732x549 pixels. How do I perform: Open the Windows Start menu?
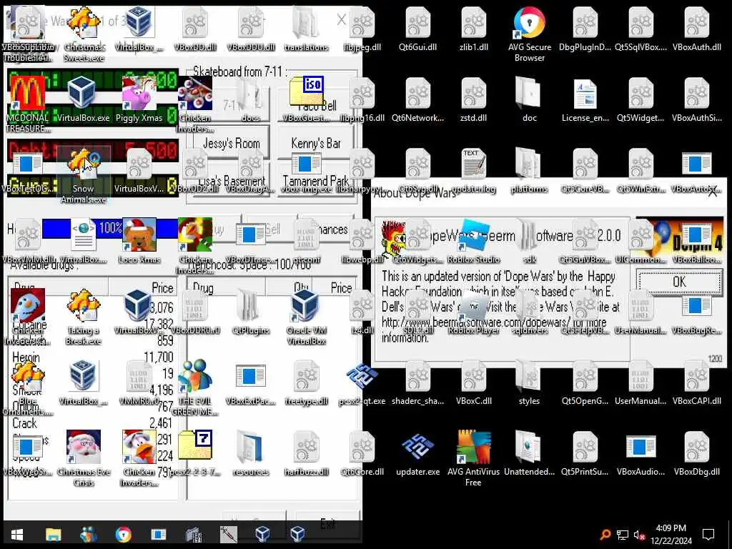pos(17,534)
